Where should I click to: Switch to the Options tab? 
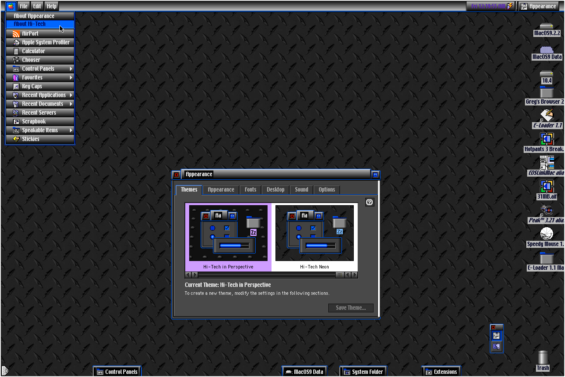click(x=327, y=189)
